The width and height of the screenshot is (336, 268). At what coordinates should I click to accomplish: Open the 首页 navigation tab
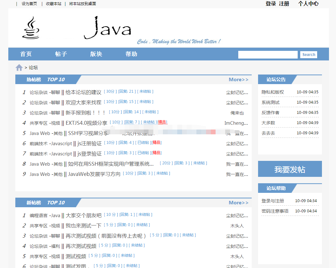26,54
